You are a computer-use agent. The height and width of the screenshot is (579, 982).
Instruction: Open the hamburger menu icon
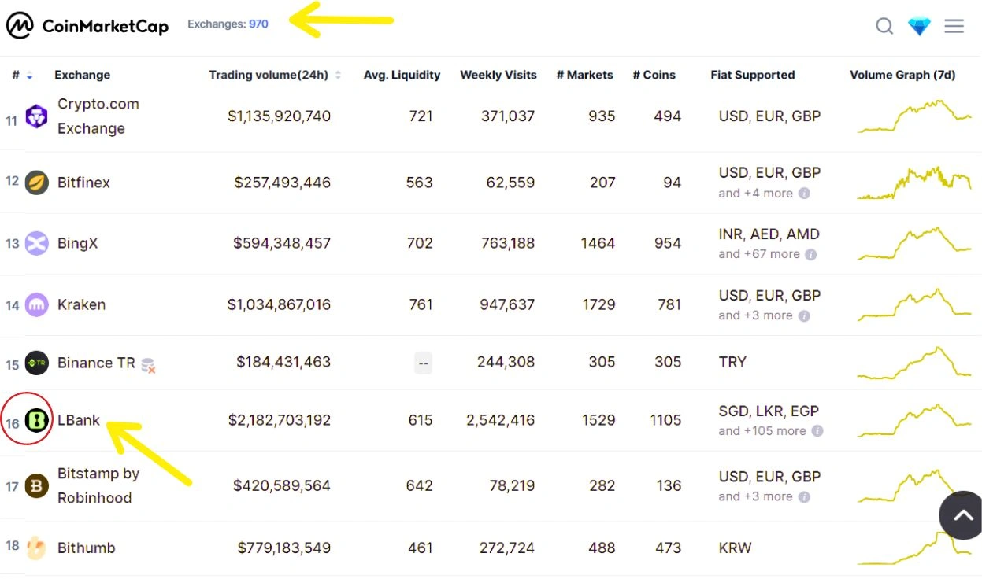[954, 26]
